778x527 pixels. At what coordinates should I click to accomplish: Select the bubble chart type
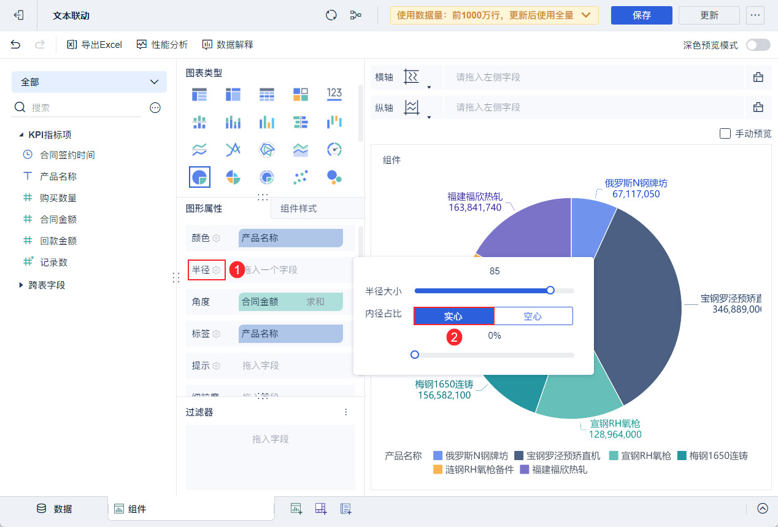click(x=334, y=177)
